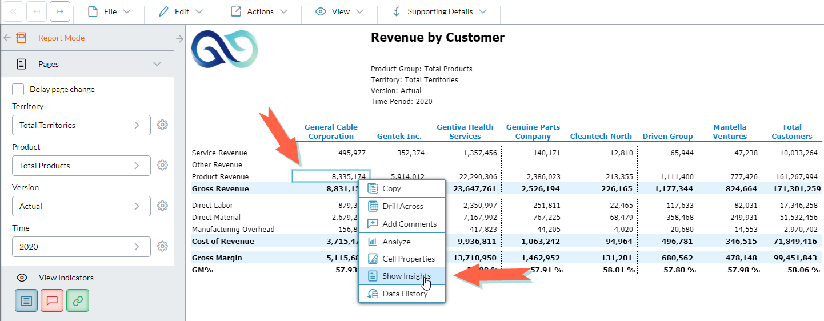Choose Copy from the context menu
824x321 pixels.
click(402, 188)
